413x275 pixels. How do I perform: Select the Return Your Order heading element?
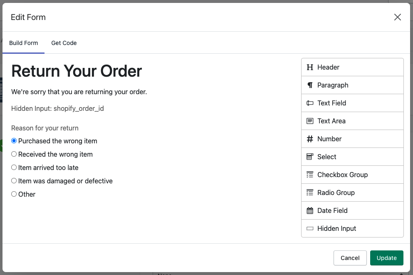(77, 71)
